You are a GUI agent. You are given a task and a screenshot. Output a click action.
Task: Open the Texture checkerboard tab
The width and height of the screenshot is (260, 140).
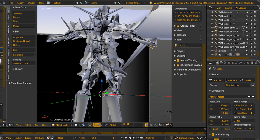(x=252, y=63)
